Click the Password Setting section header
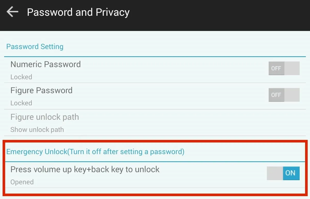The width and height of the screenshot is (310, 199). pos(35,47)
